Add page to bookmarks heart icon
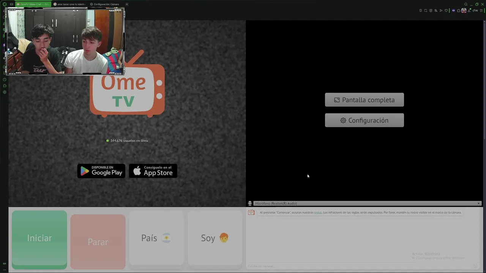 coord(446,11)
